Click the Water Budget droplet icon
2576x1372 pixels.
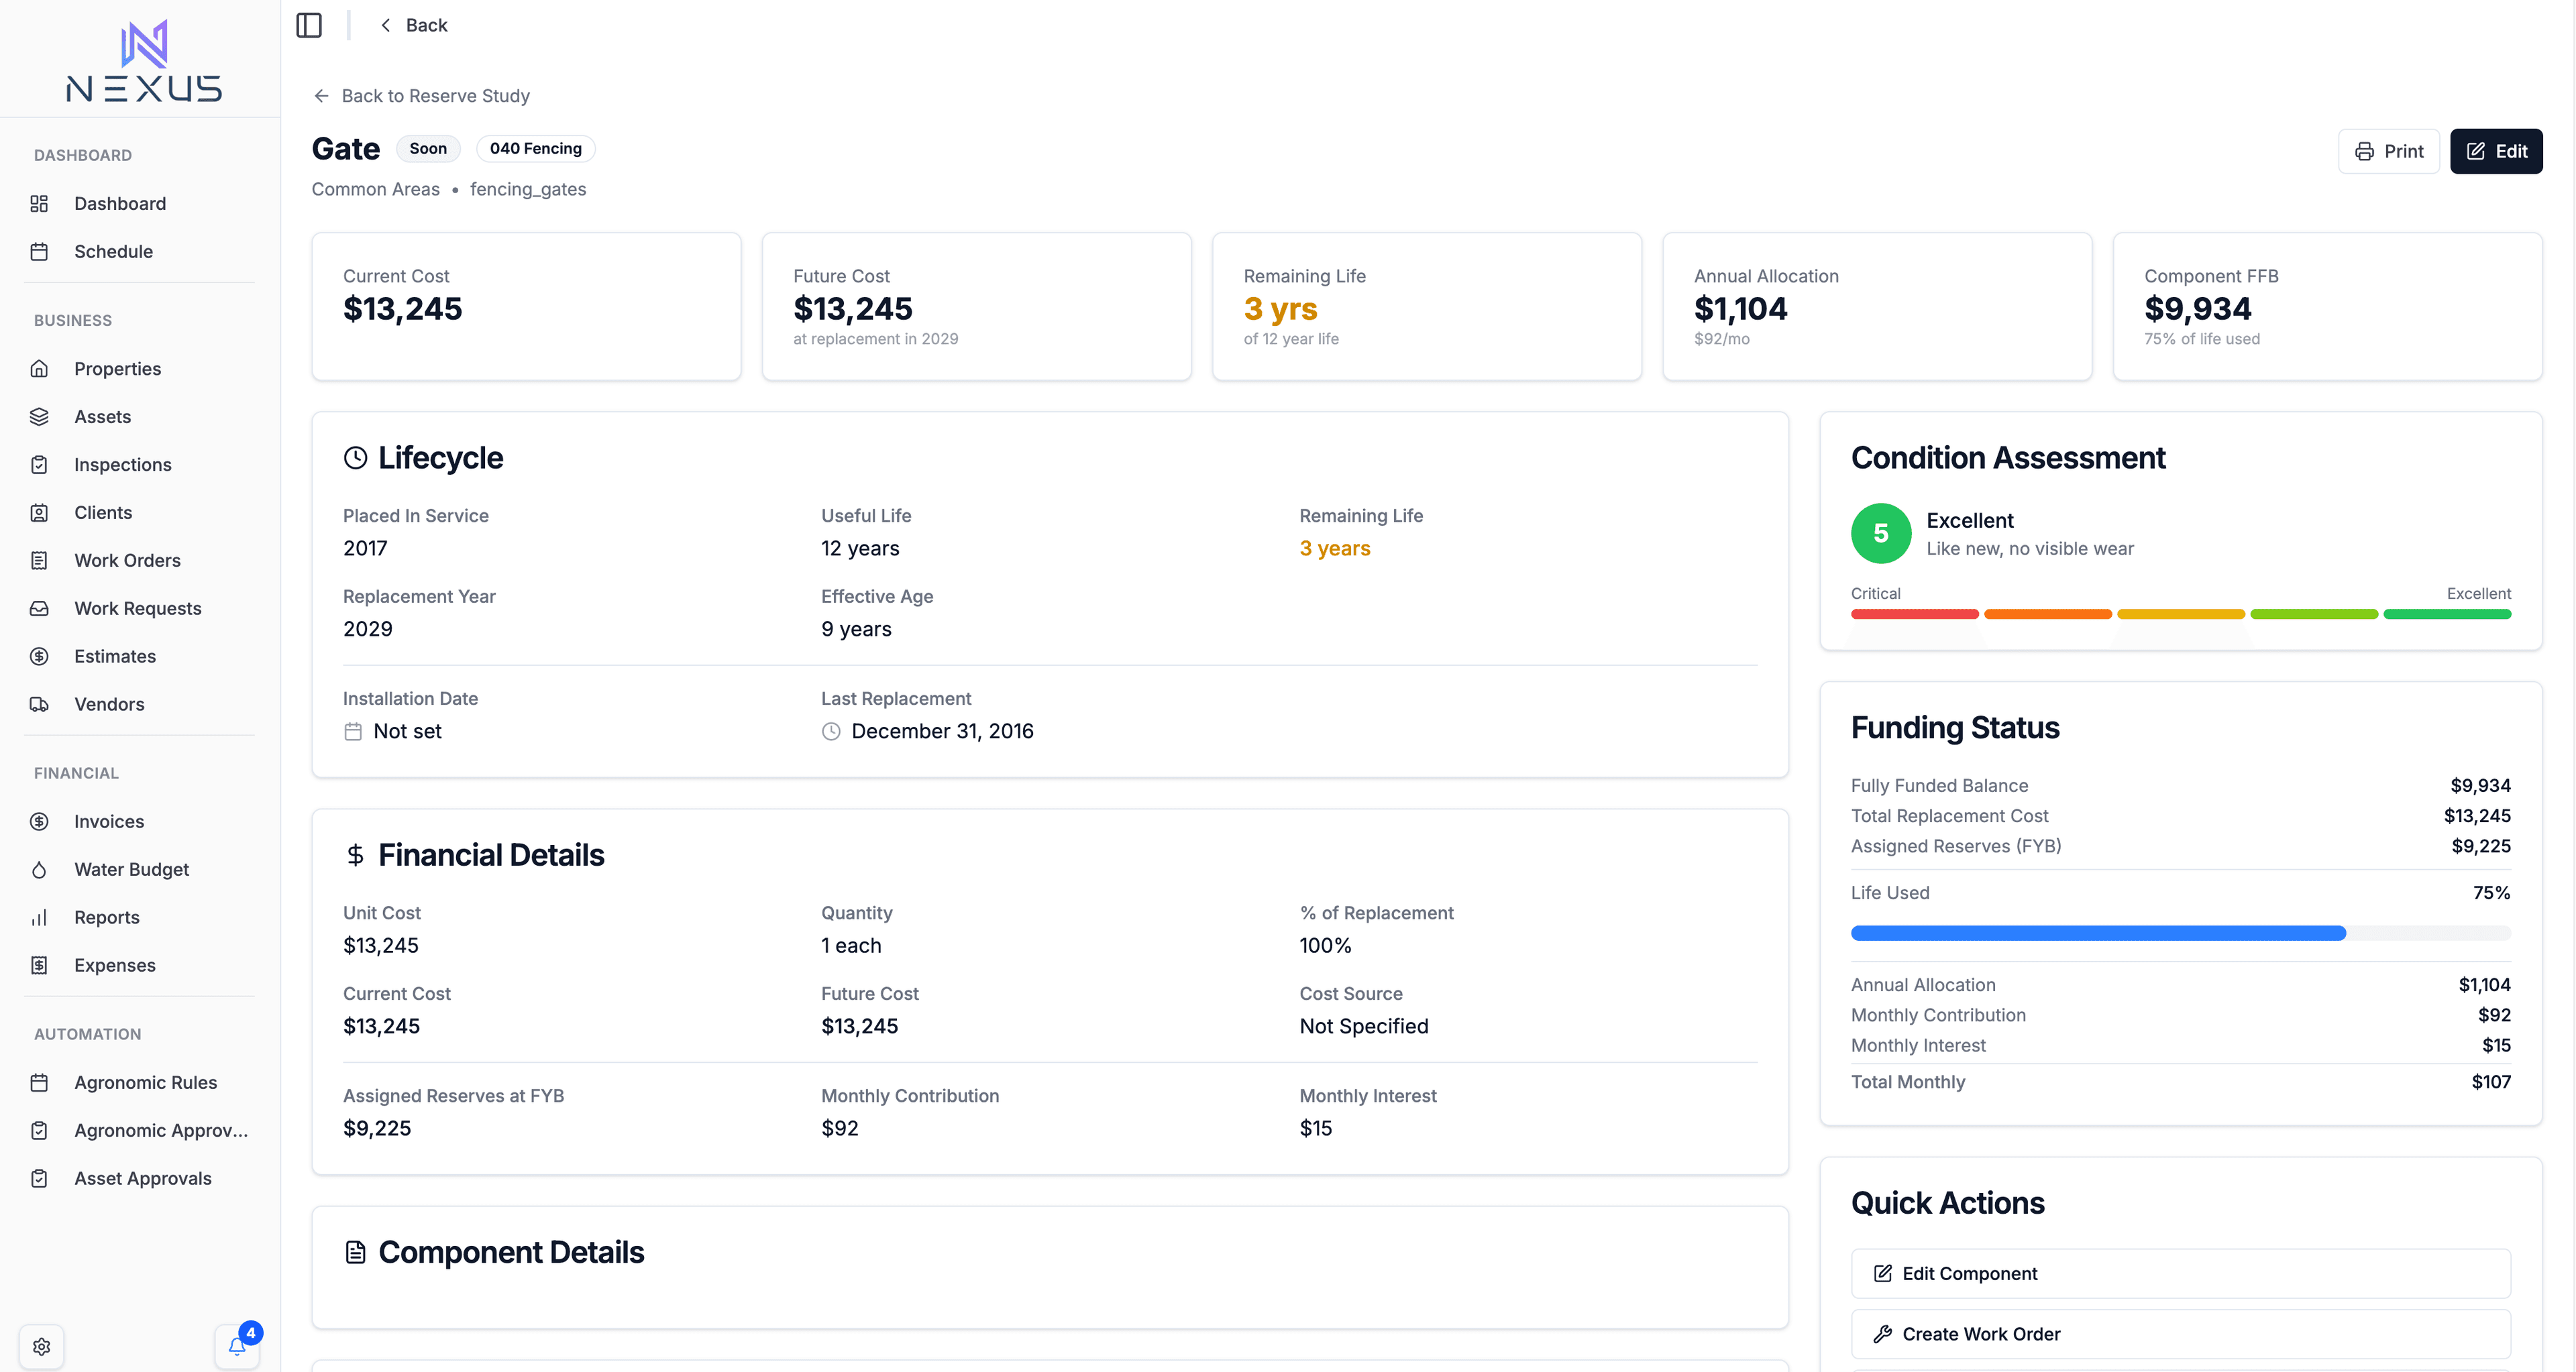tap(39, 869)
